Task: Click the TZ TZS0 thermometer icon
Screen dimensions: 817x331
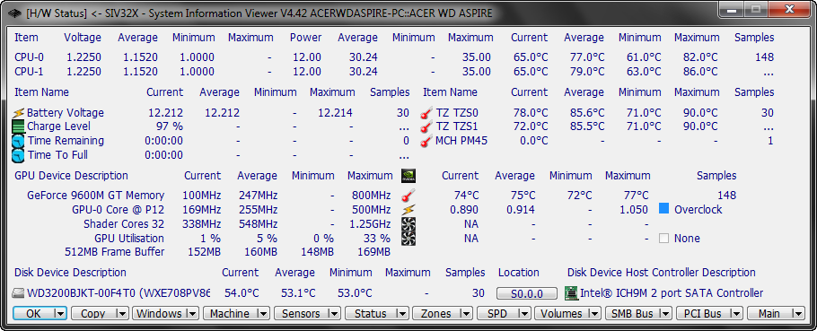Action: click(426, 112)
